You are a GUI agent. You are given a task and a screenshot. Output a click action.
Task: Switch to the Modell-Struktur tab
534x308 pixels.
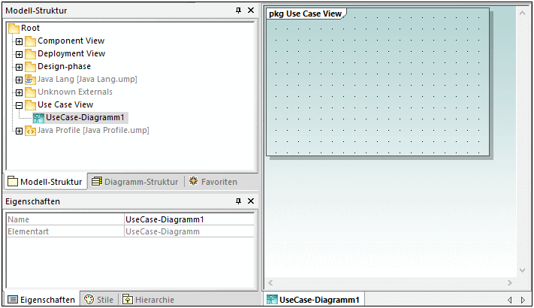pos(45,182)
